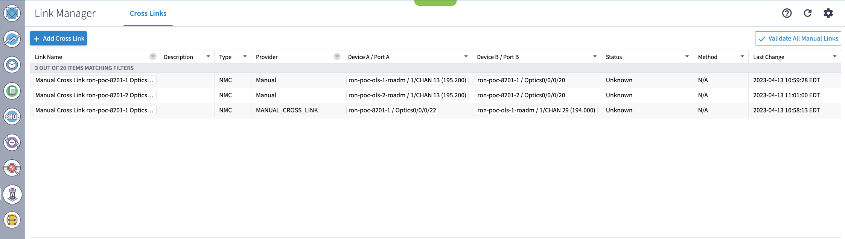This screenshot has height=239, width=845.
Task: Open the green document list sidebar icon
Action: [12, 91]
